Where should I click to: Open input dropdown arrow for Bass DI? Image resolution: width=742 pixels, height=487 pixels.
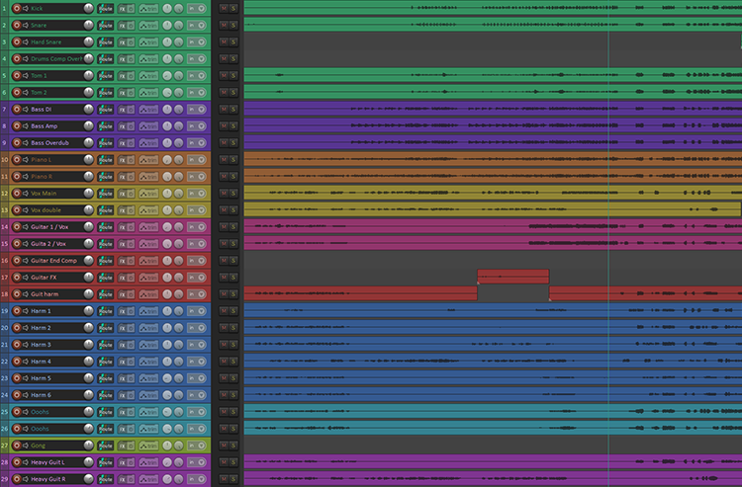click(x=202, y=109)
